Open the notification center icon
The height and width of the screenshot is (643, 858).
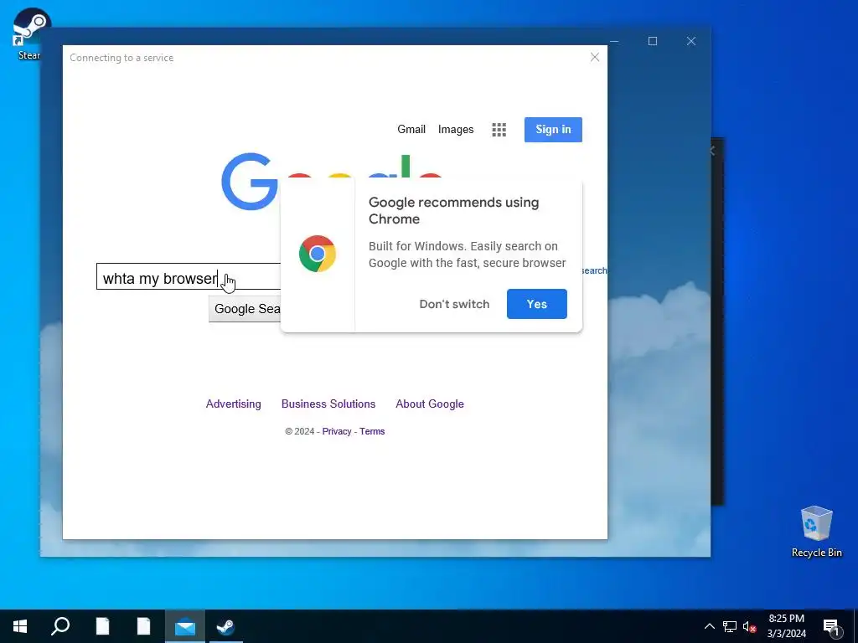tap(831, 626)
